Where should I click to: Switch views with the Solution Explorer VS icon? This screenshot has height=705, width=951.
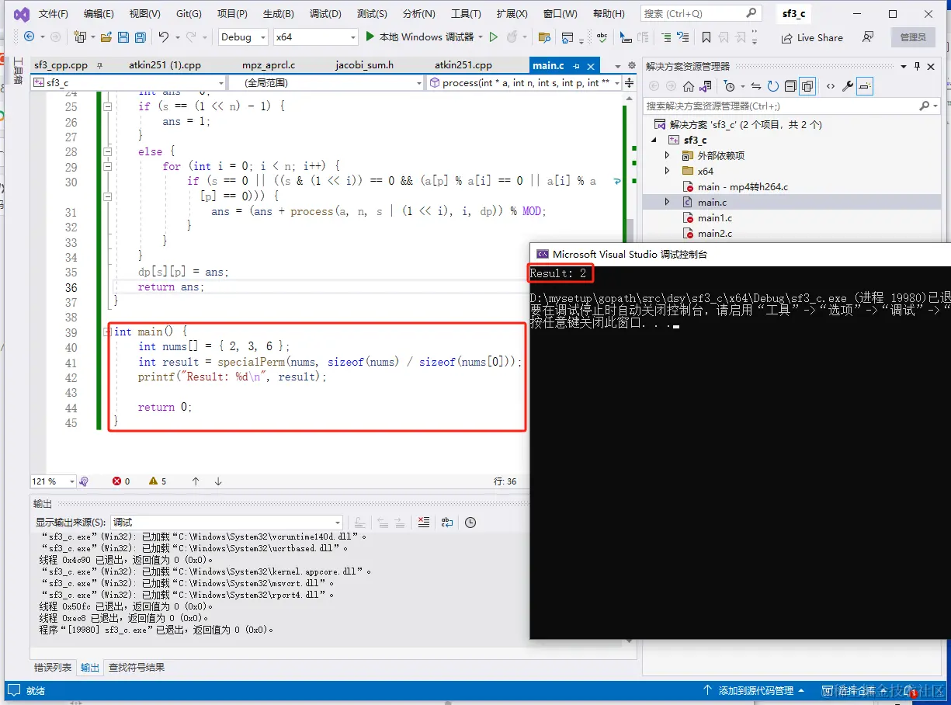tap(706, 86)
